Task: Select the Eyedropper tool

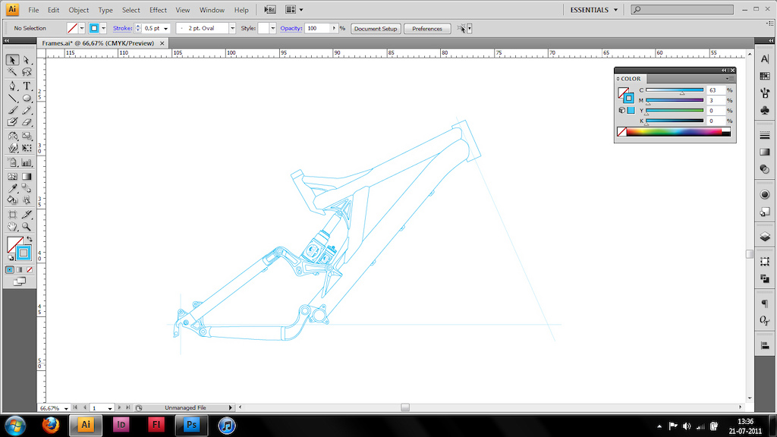Action: (x=12, y=188)
